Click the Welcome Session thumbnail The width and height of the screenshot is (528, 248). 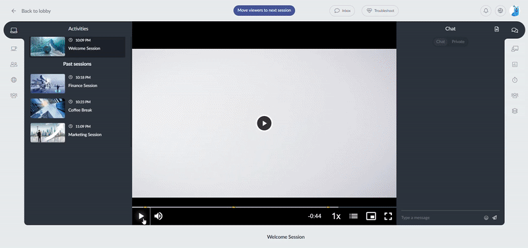point(48,46)
